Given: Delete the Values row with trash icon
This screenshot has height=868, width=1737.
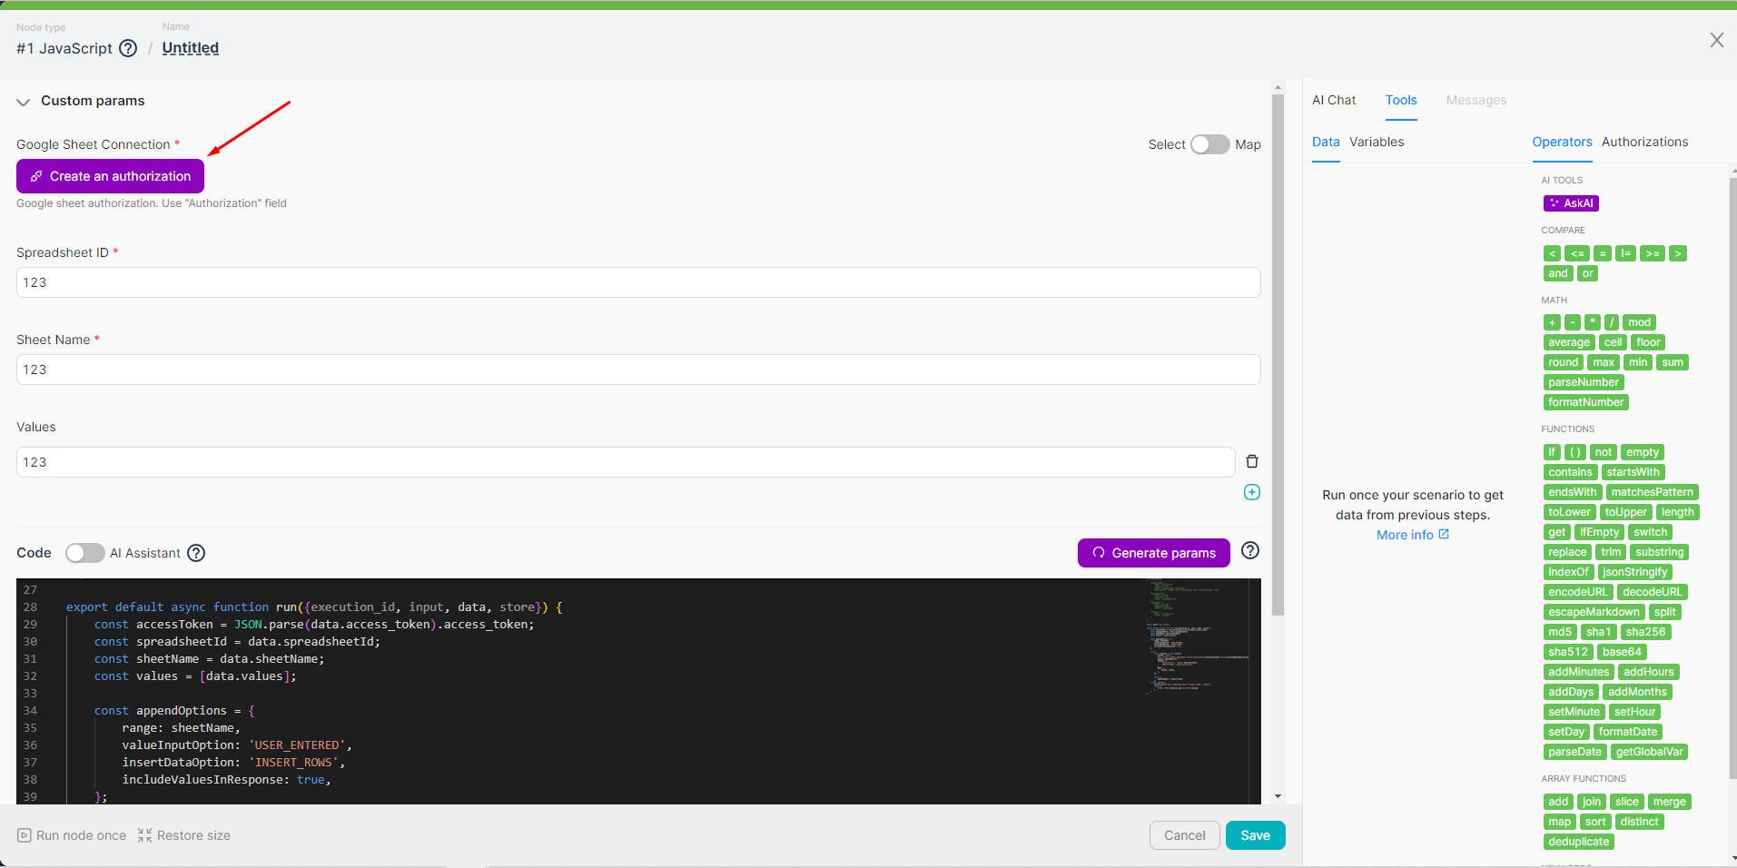Looking at the screenshot, I should coord(1251,461).
